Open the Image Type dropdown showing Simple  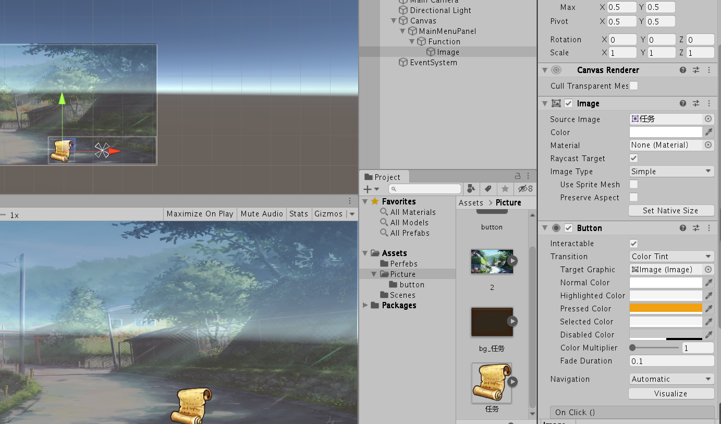pos(671,172)
